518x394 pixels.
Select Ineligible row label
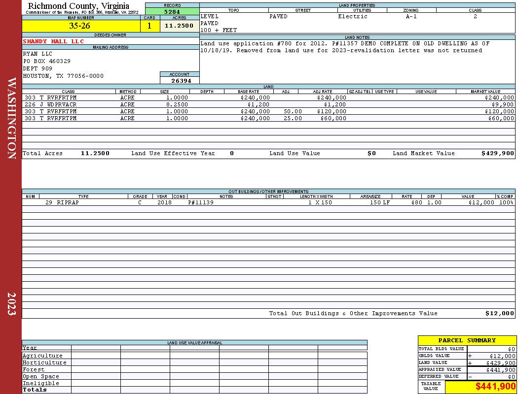(x=41, y=384)
